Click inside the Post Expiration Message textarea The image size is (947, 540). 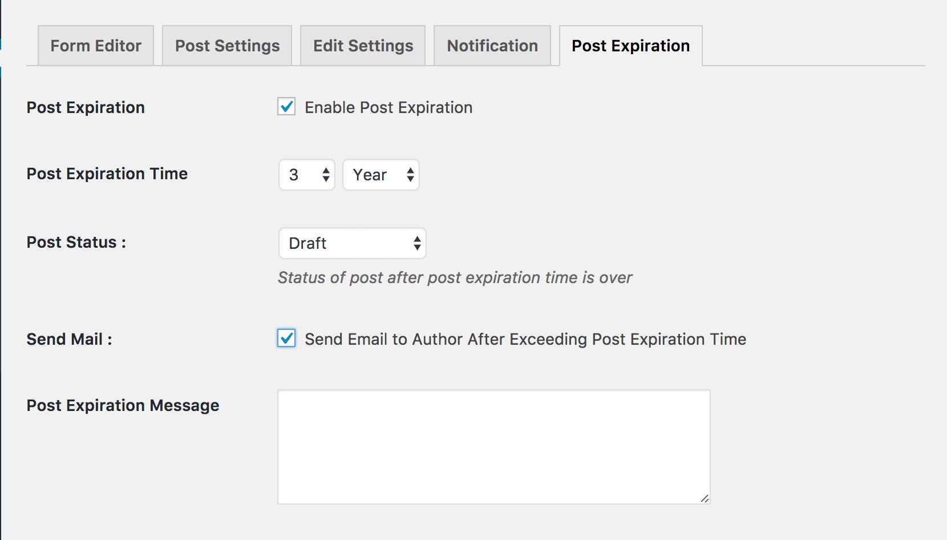click(x=494, y=447)
